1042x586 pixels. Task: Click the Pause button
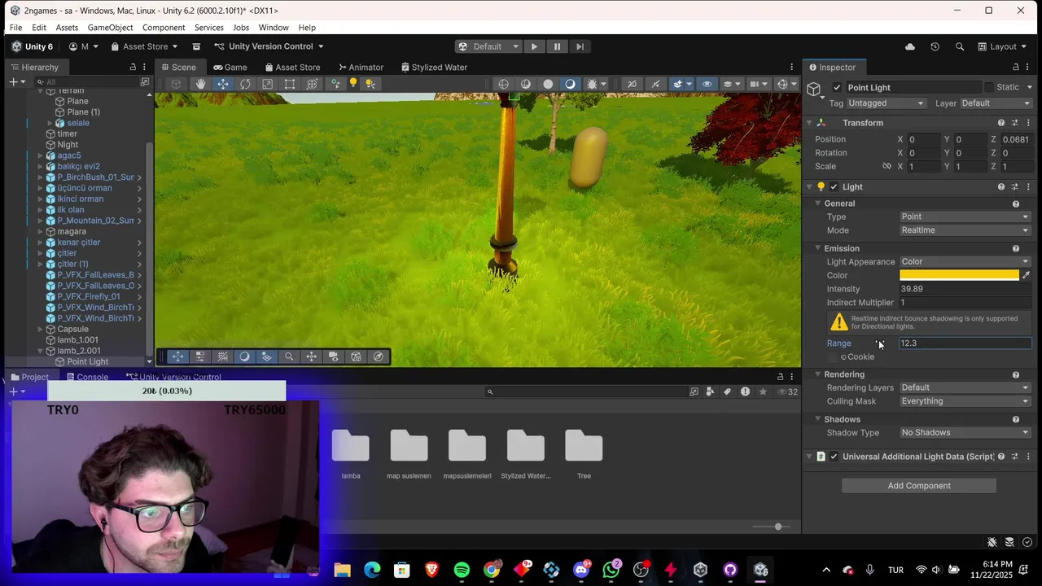557,46
